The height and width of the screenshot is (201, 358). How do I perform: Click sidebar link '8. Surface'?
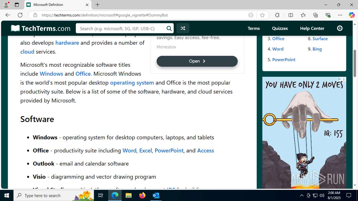tap(320, 39)
